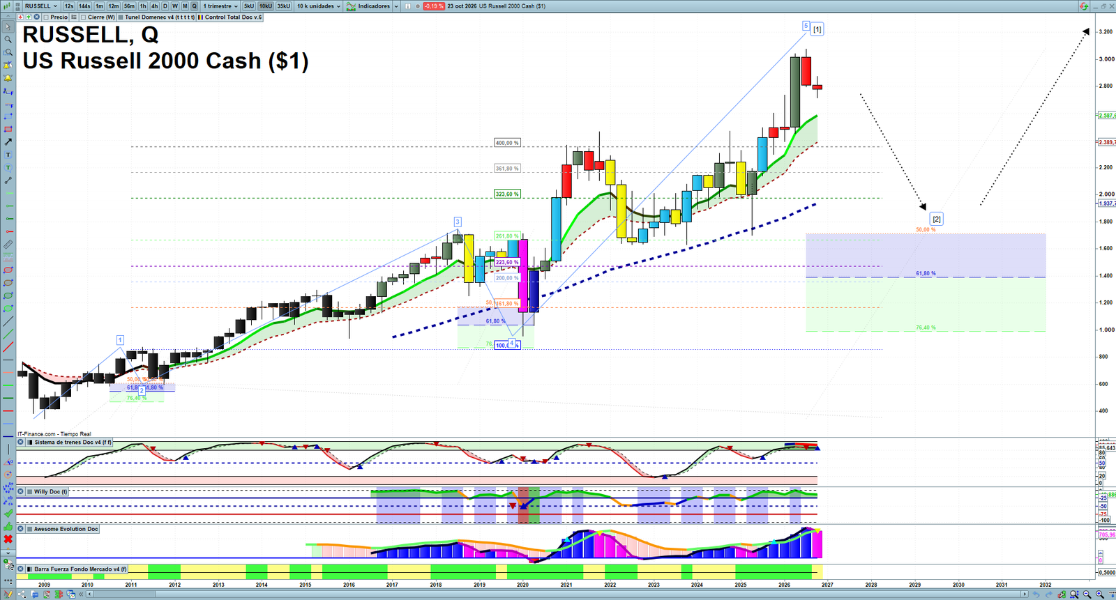Select the red rectangle drawing tool
This screenshot has width=1116, height=600.
[8, 130]
